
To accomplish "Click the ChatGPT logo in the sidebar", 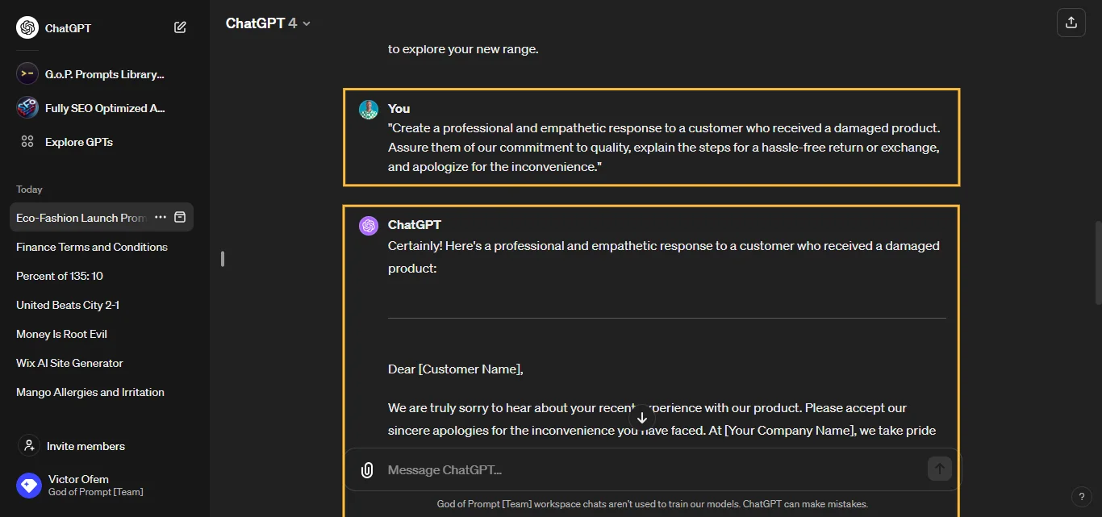I will (27, 27).
